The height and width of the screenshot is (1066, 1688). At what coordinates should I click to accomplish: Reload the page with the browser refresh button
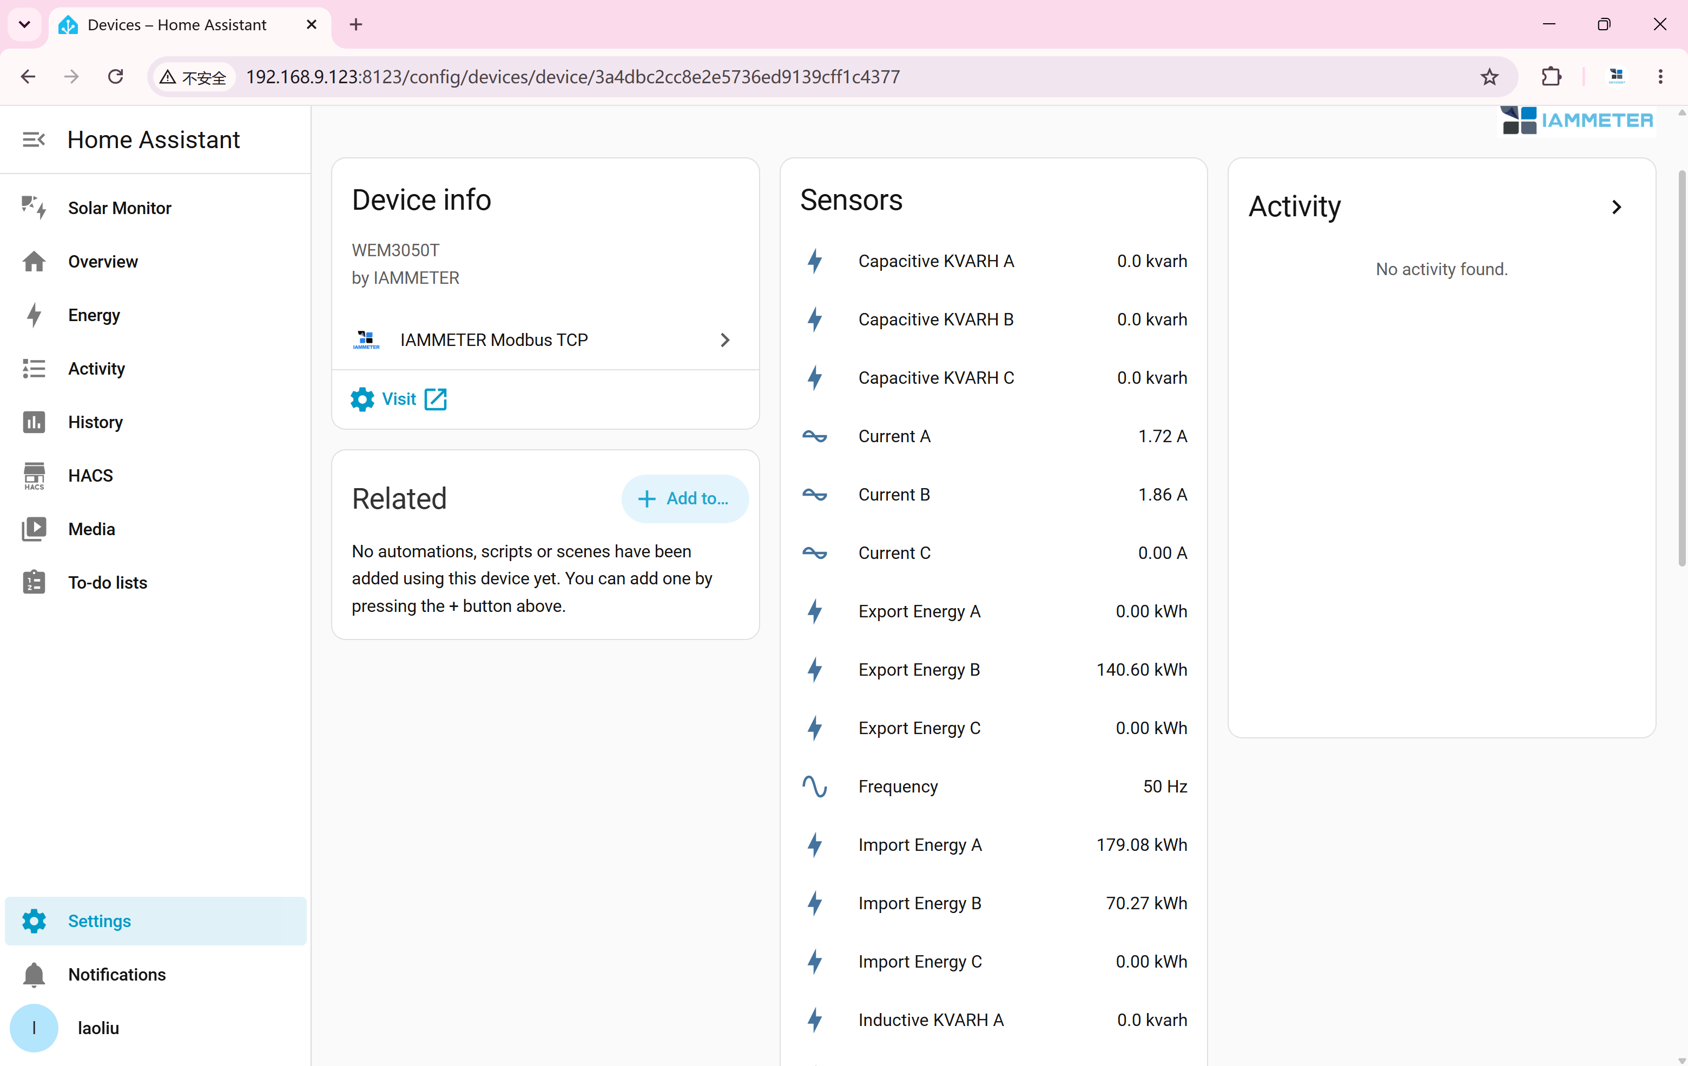[116, 76]
